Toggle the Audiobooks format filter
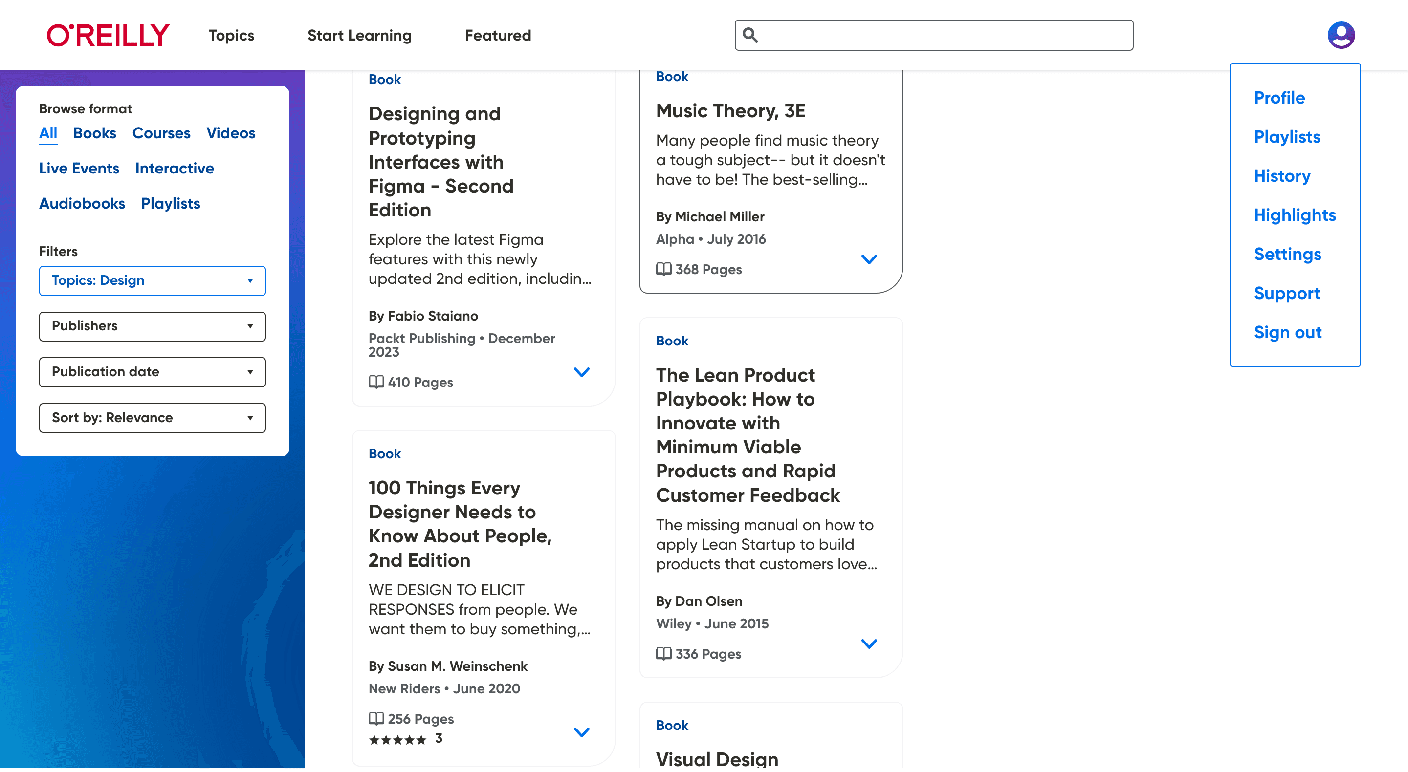The height and width of the screenshot is (772, 1408). point(81,203)
